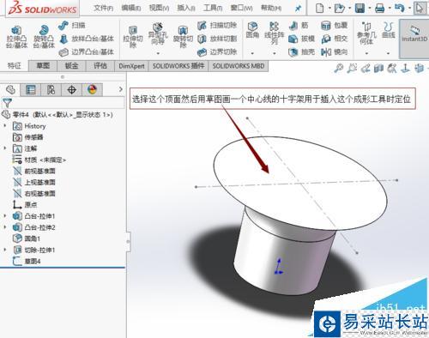The image size is (429, 338).
Task: Select the 拉伸凸台/基体 extrude boss tool
Action: pyautogui.click(x=16, y=37)
